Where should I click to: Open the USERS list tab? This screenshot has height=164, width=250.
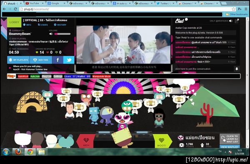tap(43, 25)
